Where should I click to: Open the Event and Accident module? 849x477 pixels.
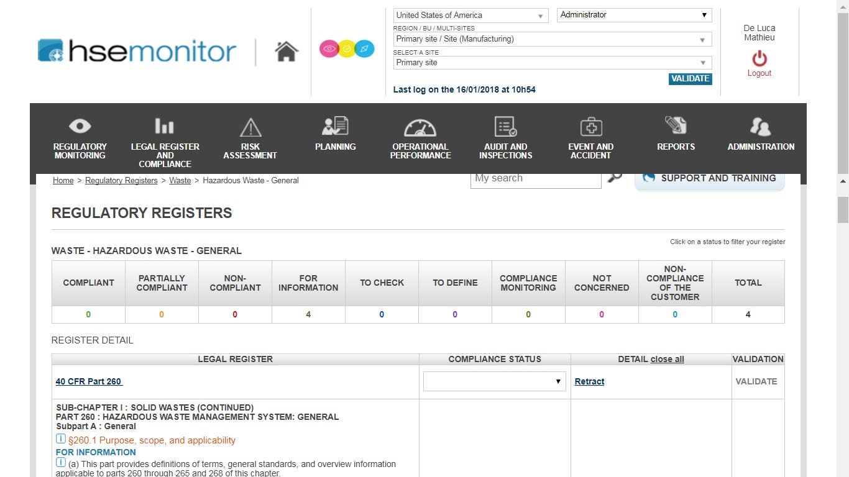click(590, 138)
